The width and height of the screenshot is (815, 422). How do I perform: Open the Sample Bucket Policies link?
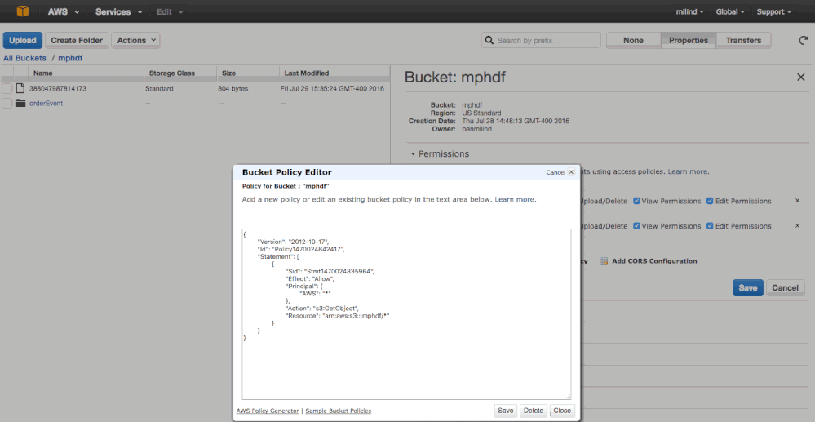pyautogui.click(x=339, y=411)
